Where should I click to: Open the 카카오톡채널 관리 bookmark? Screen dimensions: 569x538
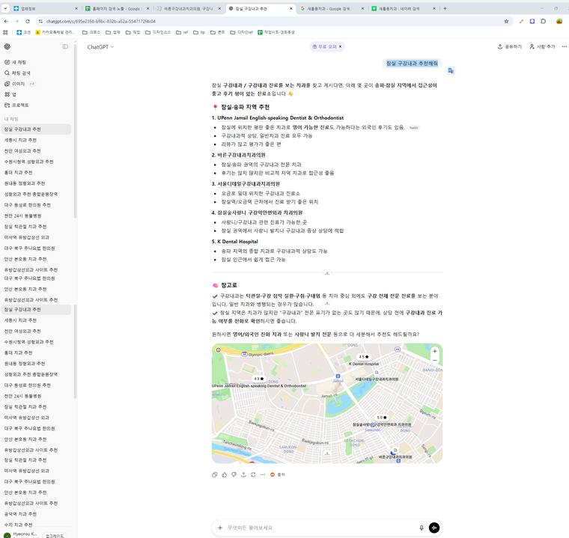55,32
